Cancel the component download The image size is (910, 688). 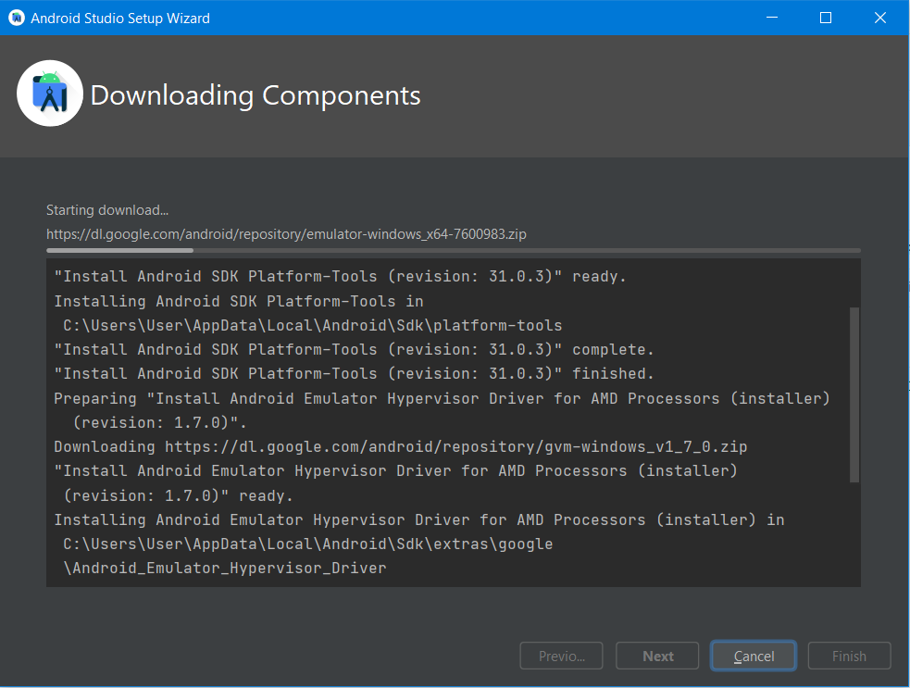tap(754, 656)
